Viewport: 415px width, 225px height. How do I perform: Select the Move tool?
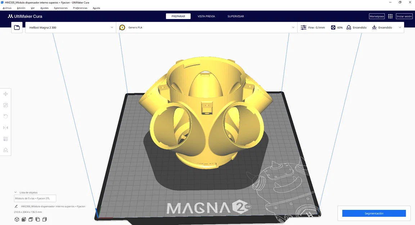click(5, 94)
